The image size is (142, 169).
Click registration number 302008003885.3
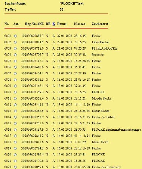[x=33, y=36]
